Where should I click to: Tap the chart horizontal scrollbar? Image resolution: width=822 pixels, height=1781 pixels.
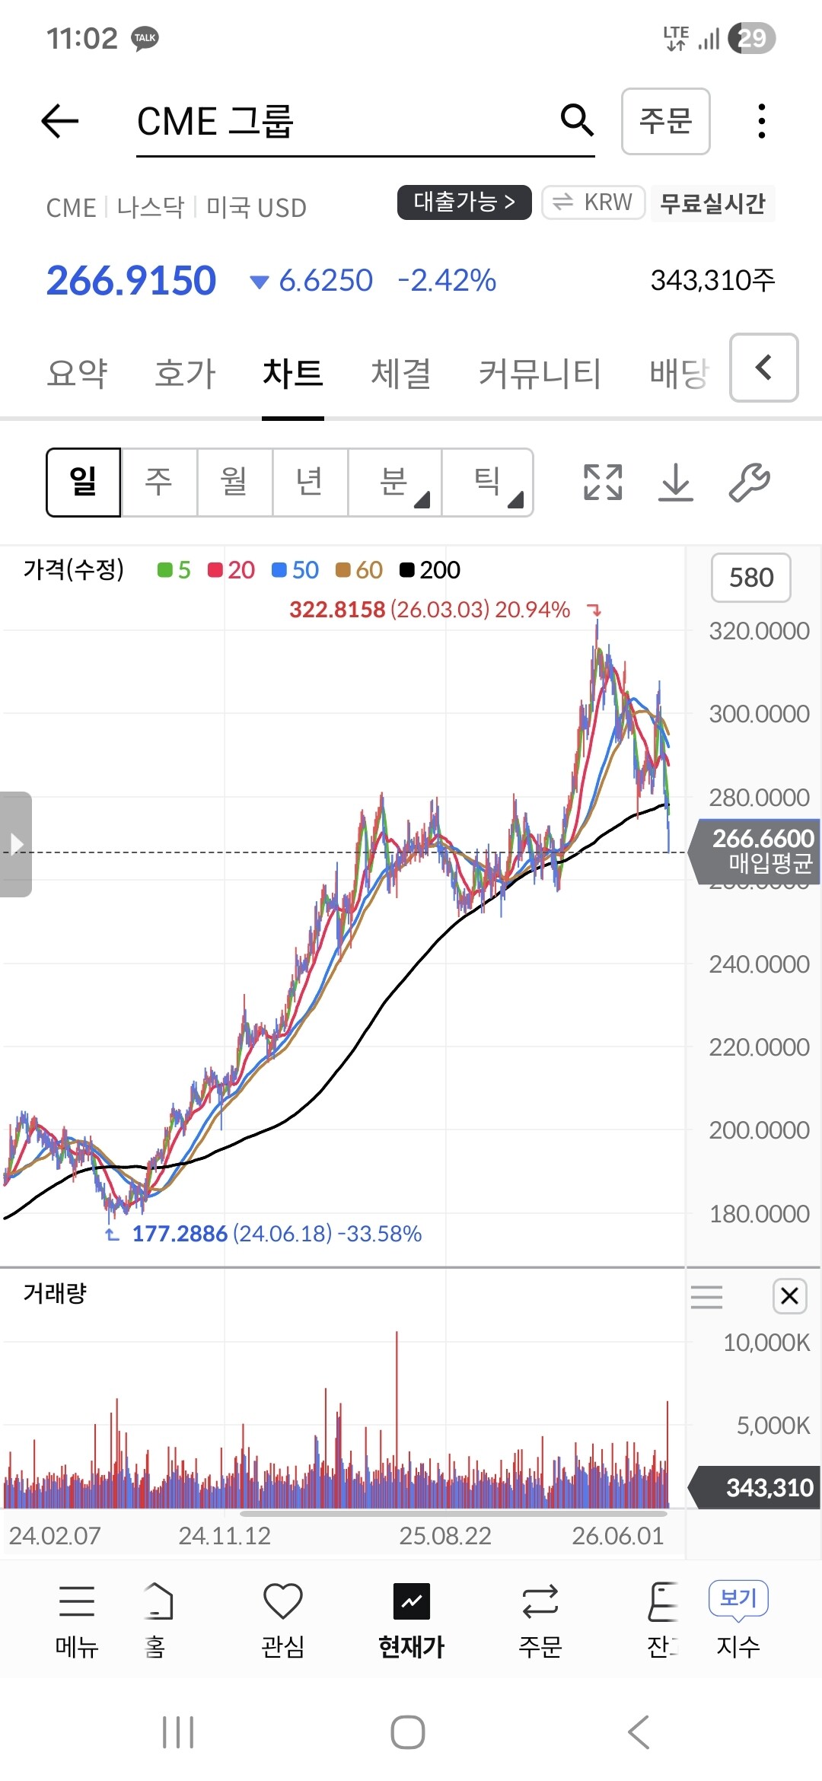[x=454, y=1514]
